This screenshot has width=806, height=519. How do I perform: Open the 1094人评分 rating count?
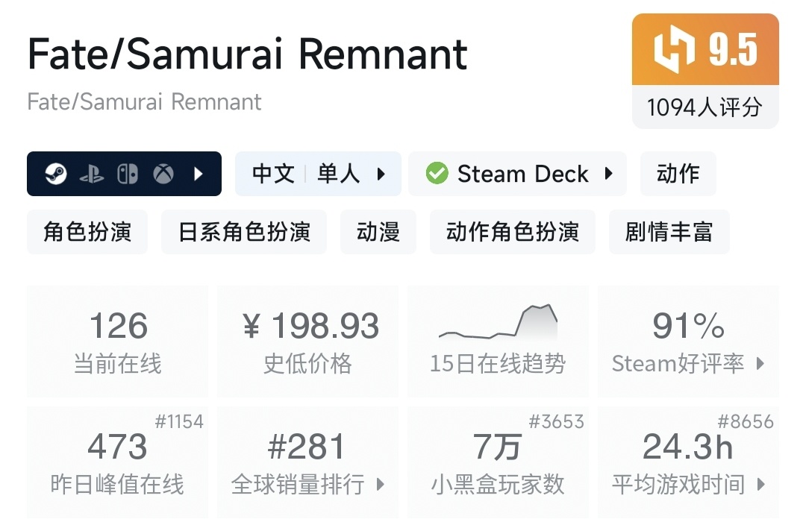coord(705,107)
